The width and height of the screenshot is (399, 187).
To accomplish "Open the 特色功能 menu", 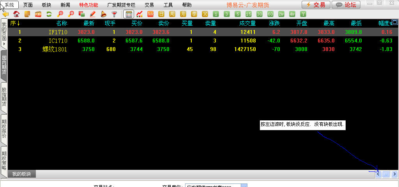I will [88, 5].
